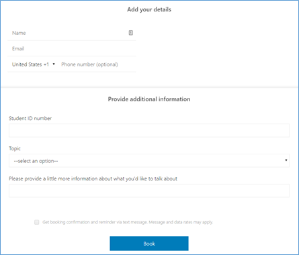Image resolution: width=299 pixels, height=255 pixels.
Task: Click the contact card icon in Name field
Action: (x=131, y=33)
